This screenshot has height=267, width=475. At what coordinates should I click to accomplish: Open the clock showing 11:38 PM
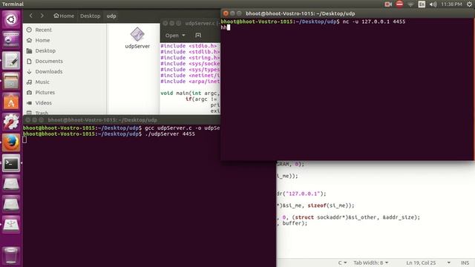451,4
